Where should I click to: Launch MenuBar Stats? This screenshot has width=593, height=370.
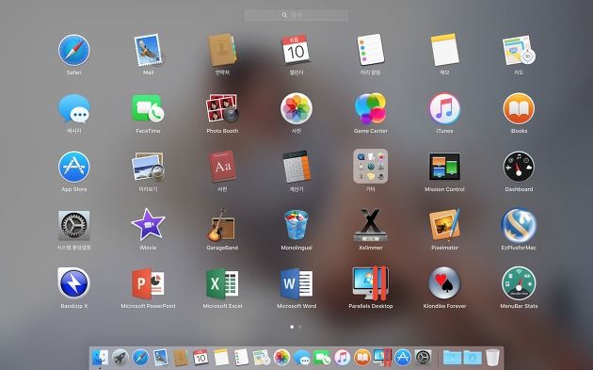tap(519, 283)
